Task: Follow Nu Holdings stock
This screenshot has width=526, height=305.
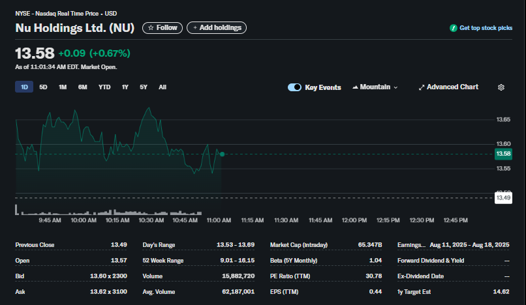Action: [162, 28]
